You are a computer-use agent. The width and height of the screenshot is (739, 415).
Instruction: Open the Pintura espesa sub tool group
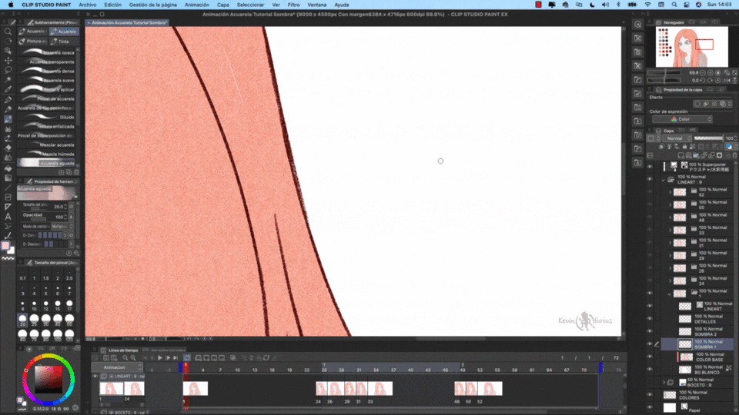pos(32,41)
